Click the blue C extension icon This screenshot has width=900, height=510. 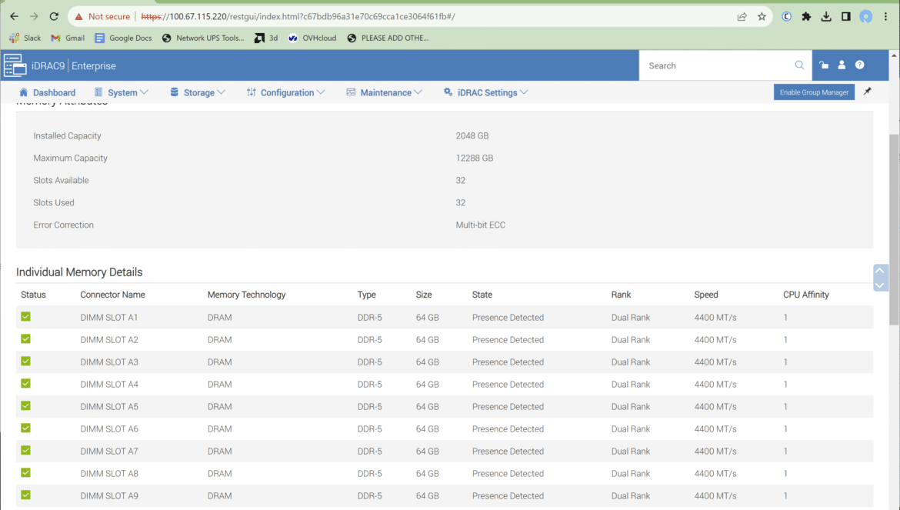786,17
